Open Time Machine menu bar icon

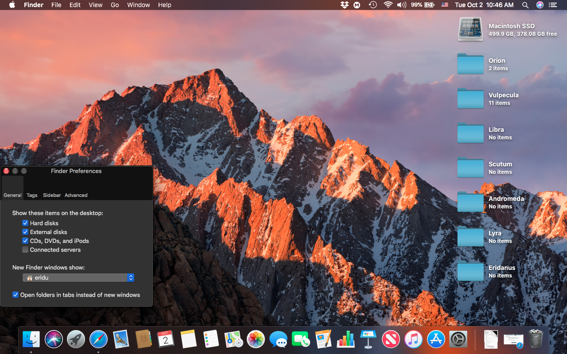(373, 5)
